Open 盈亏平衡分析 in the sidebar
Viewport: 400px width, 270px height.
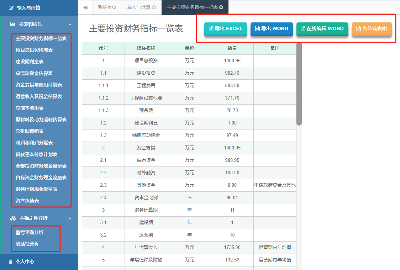30,232
